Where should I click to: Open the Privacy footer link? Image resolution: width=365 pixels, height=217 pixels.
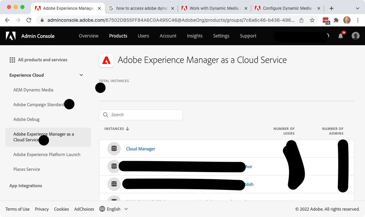click(42, 209)
